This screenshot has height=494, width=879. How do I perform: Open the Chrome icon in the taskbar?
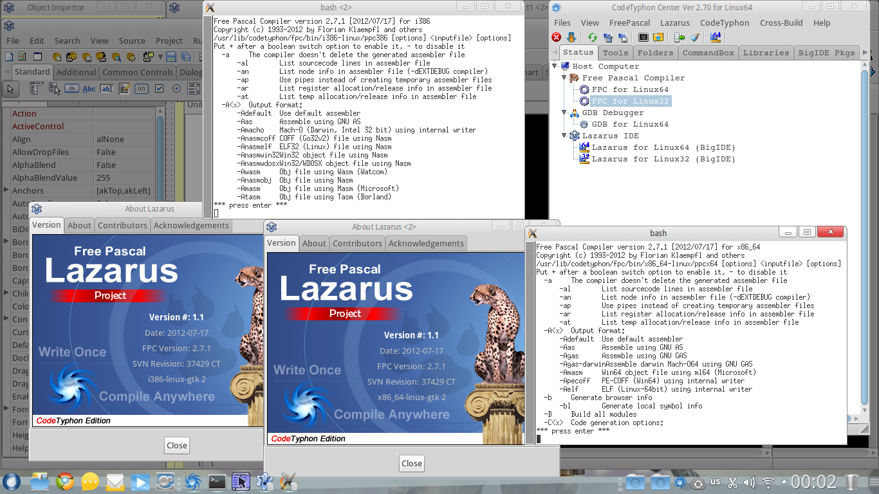pos(64,481)
